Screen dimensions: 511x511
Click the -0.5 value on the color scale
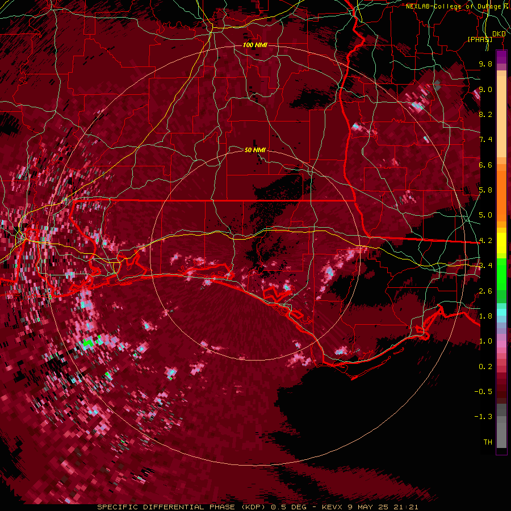483,392
